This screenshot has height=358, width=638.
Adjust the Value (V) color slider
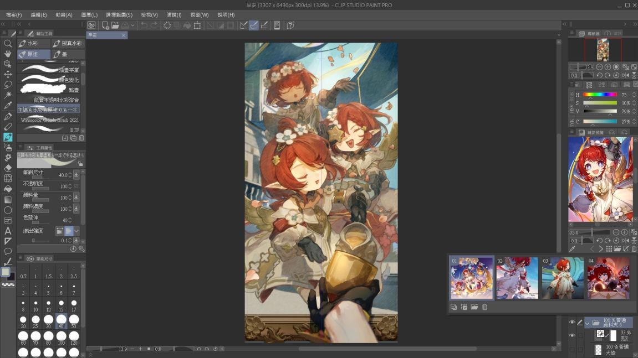[x=600, y=111]
